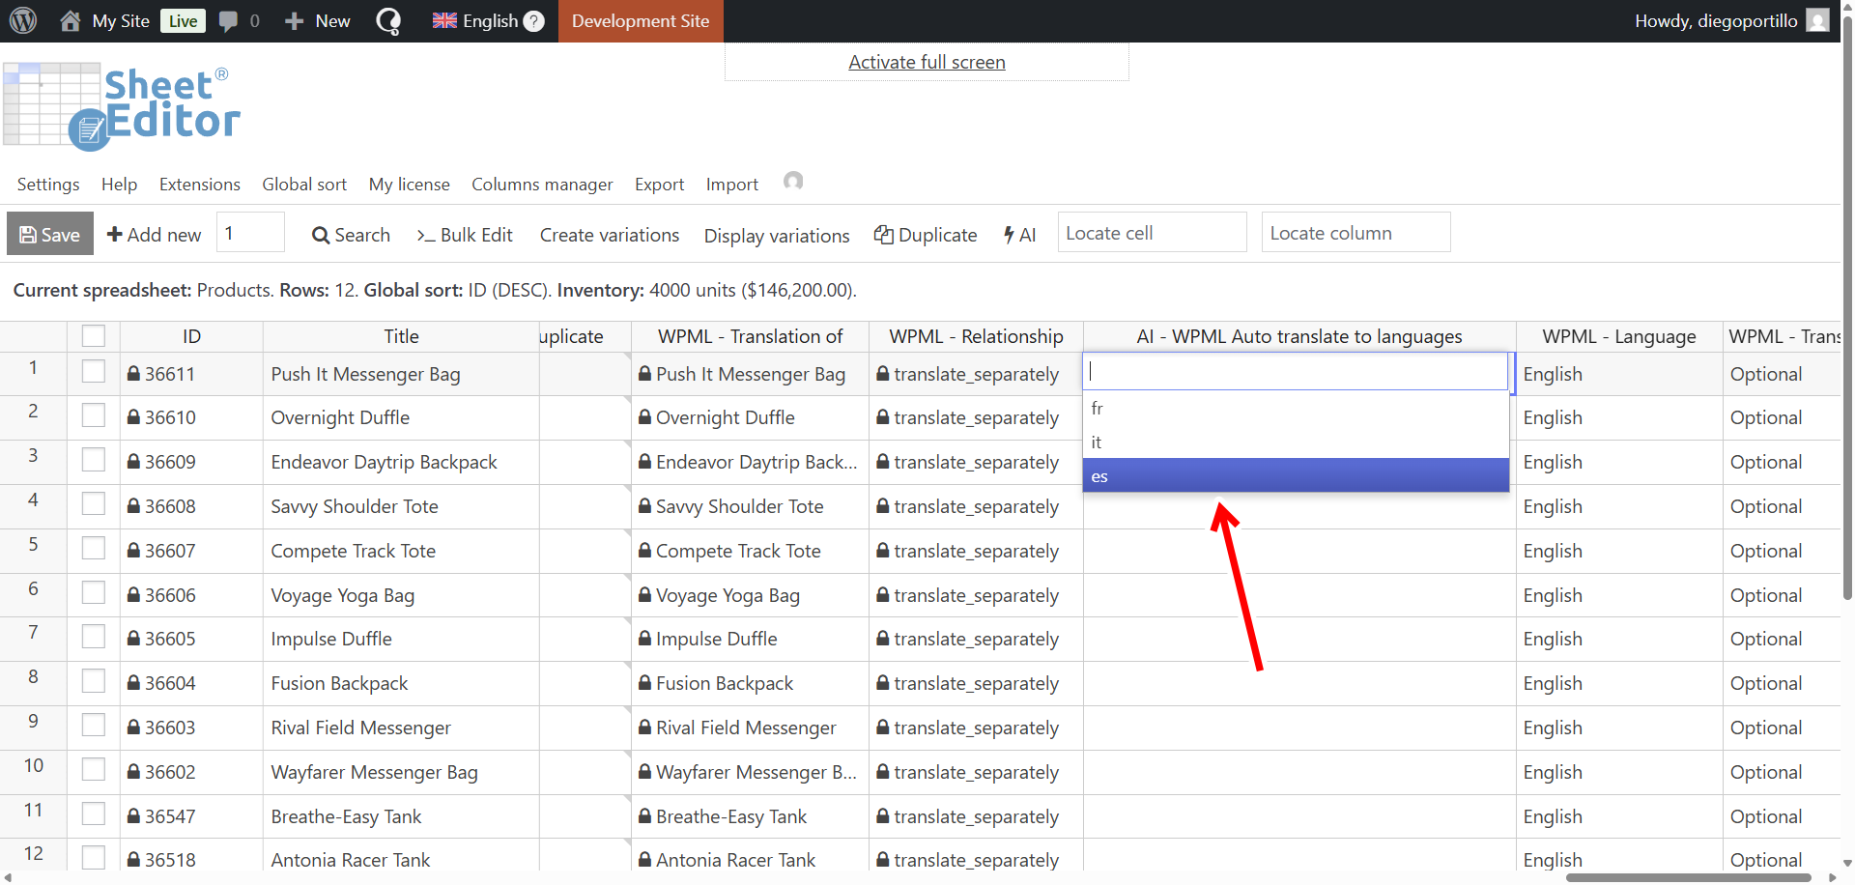Click the horizontal scrollbar thumb
Image resolution: width=1855 pixels, height=885 pixels.
tap(1687, 877)
